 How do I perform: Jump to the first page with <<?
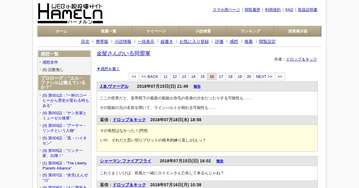click(134, 77)
